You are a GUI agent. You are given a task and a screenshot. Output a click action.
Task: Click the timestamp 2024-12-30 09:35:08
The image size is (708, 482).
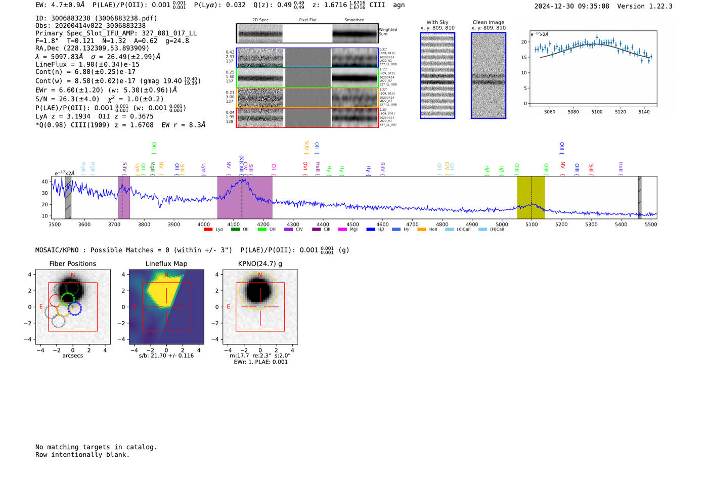coord(572,6)
